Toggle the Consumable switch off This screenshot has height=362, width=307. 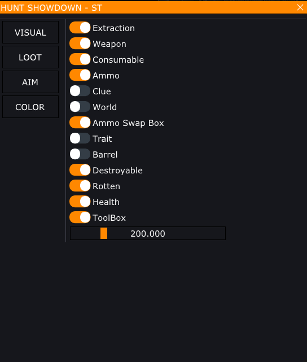click(80, 59)
